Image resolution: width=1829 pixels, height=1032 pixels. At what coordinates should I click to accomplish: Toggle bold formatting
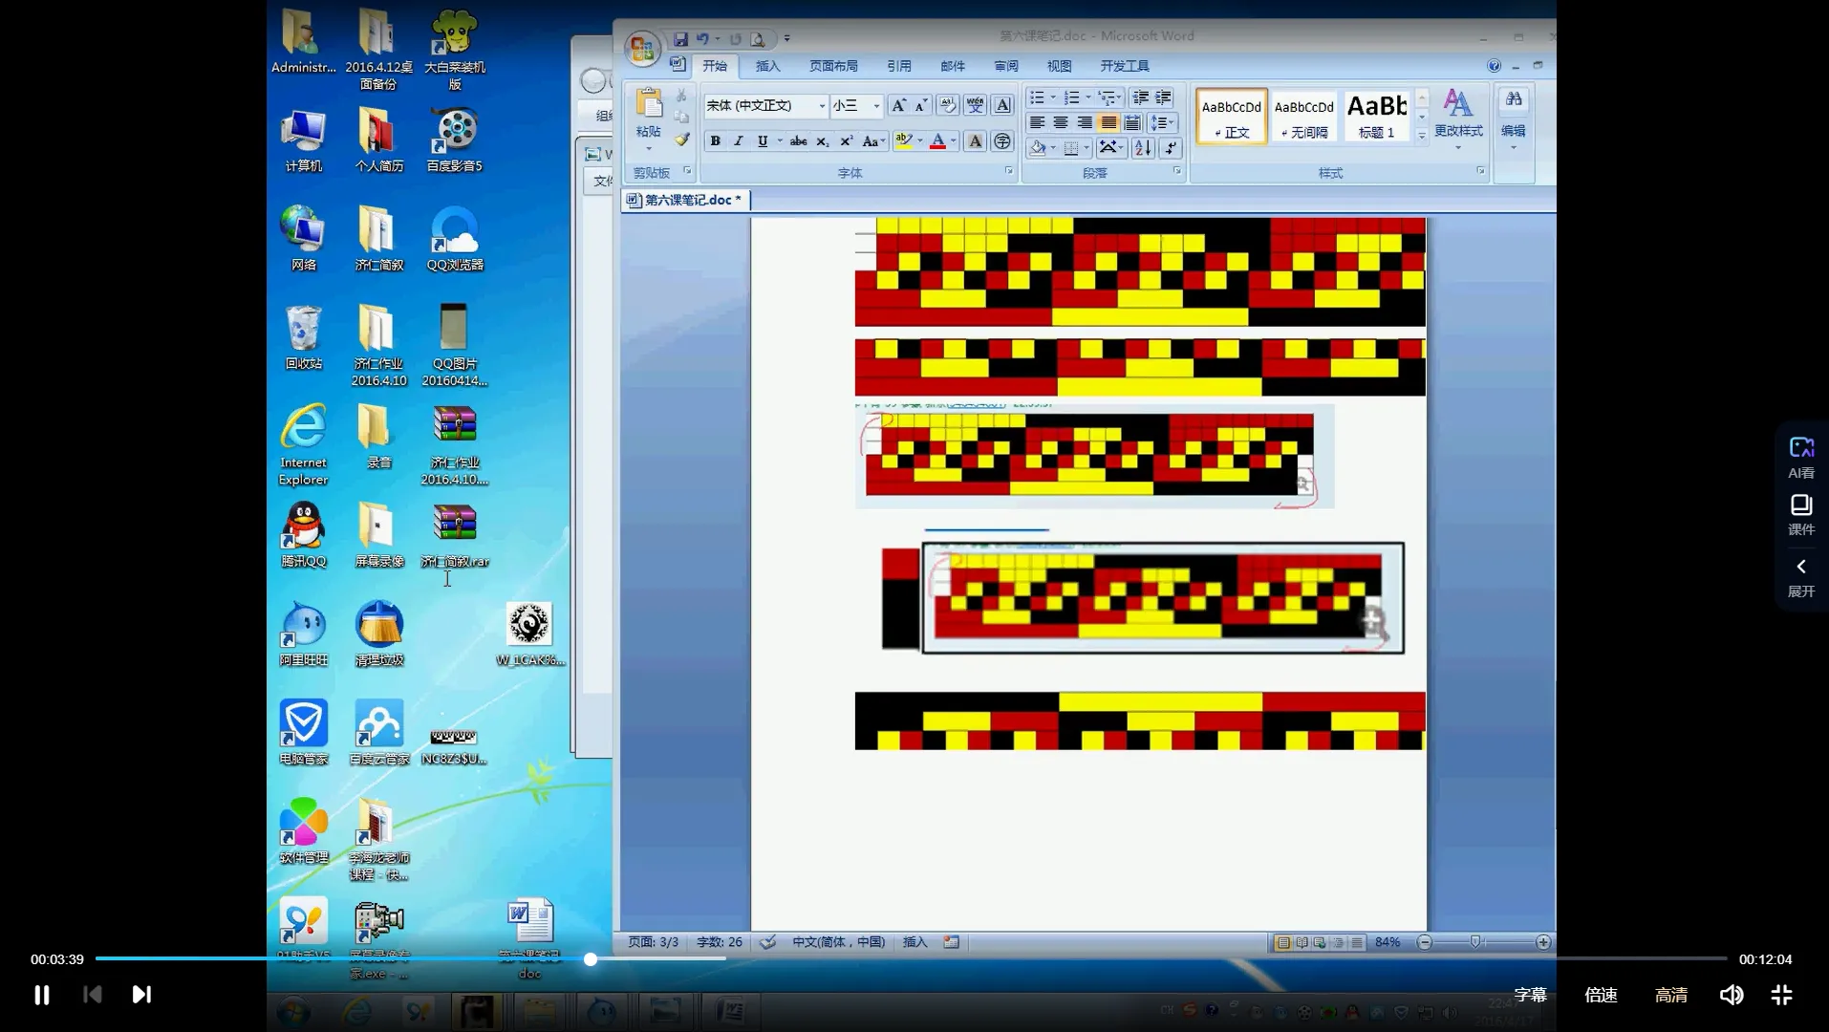coord(715,141)
